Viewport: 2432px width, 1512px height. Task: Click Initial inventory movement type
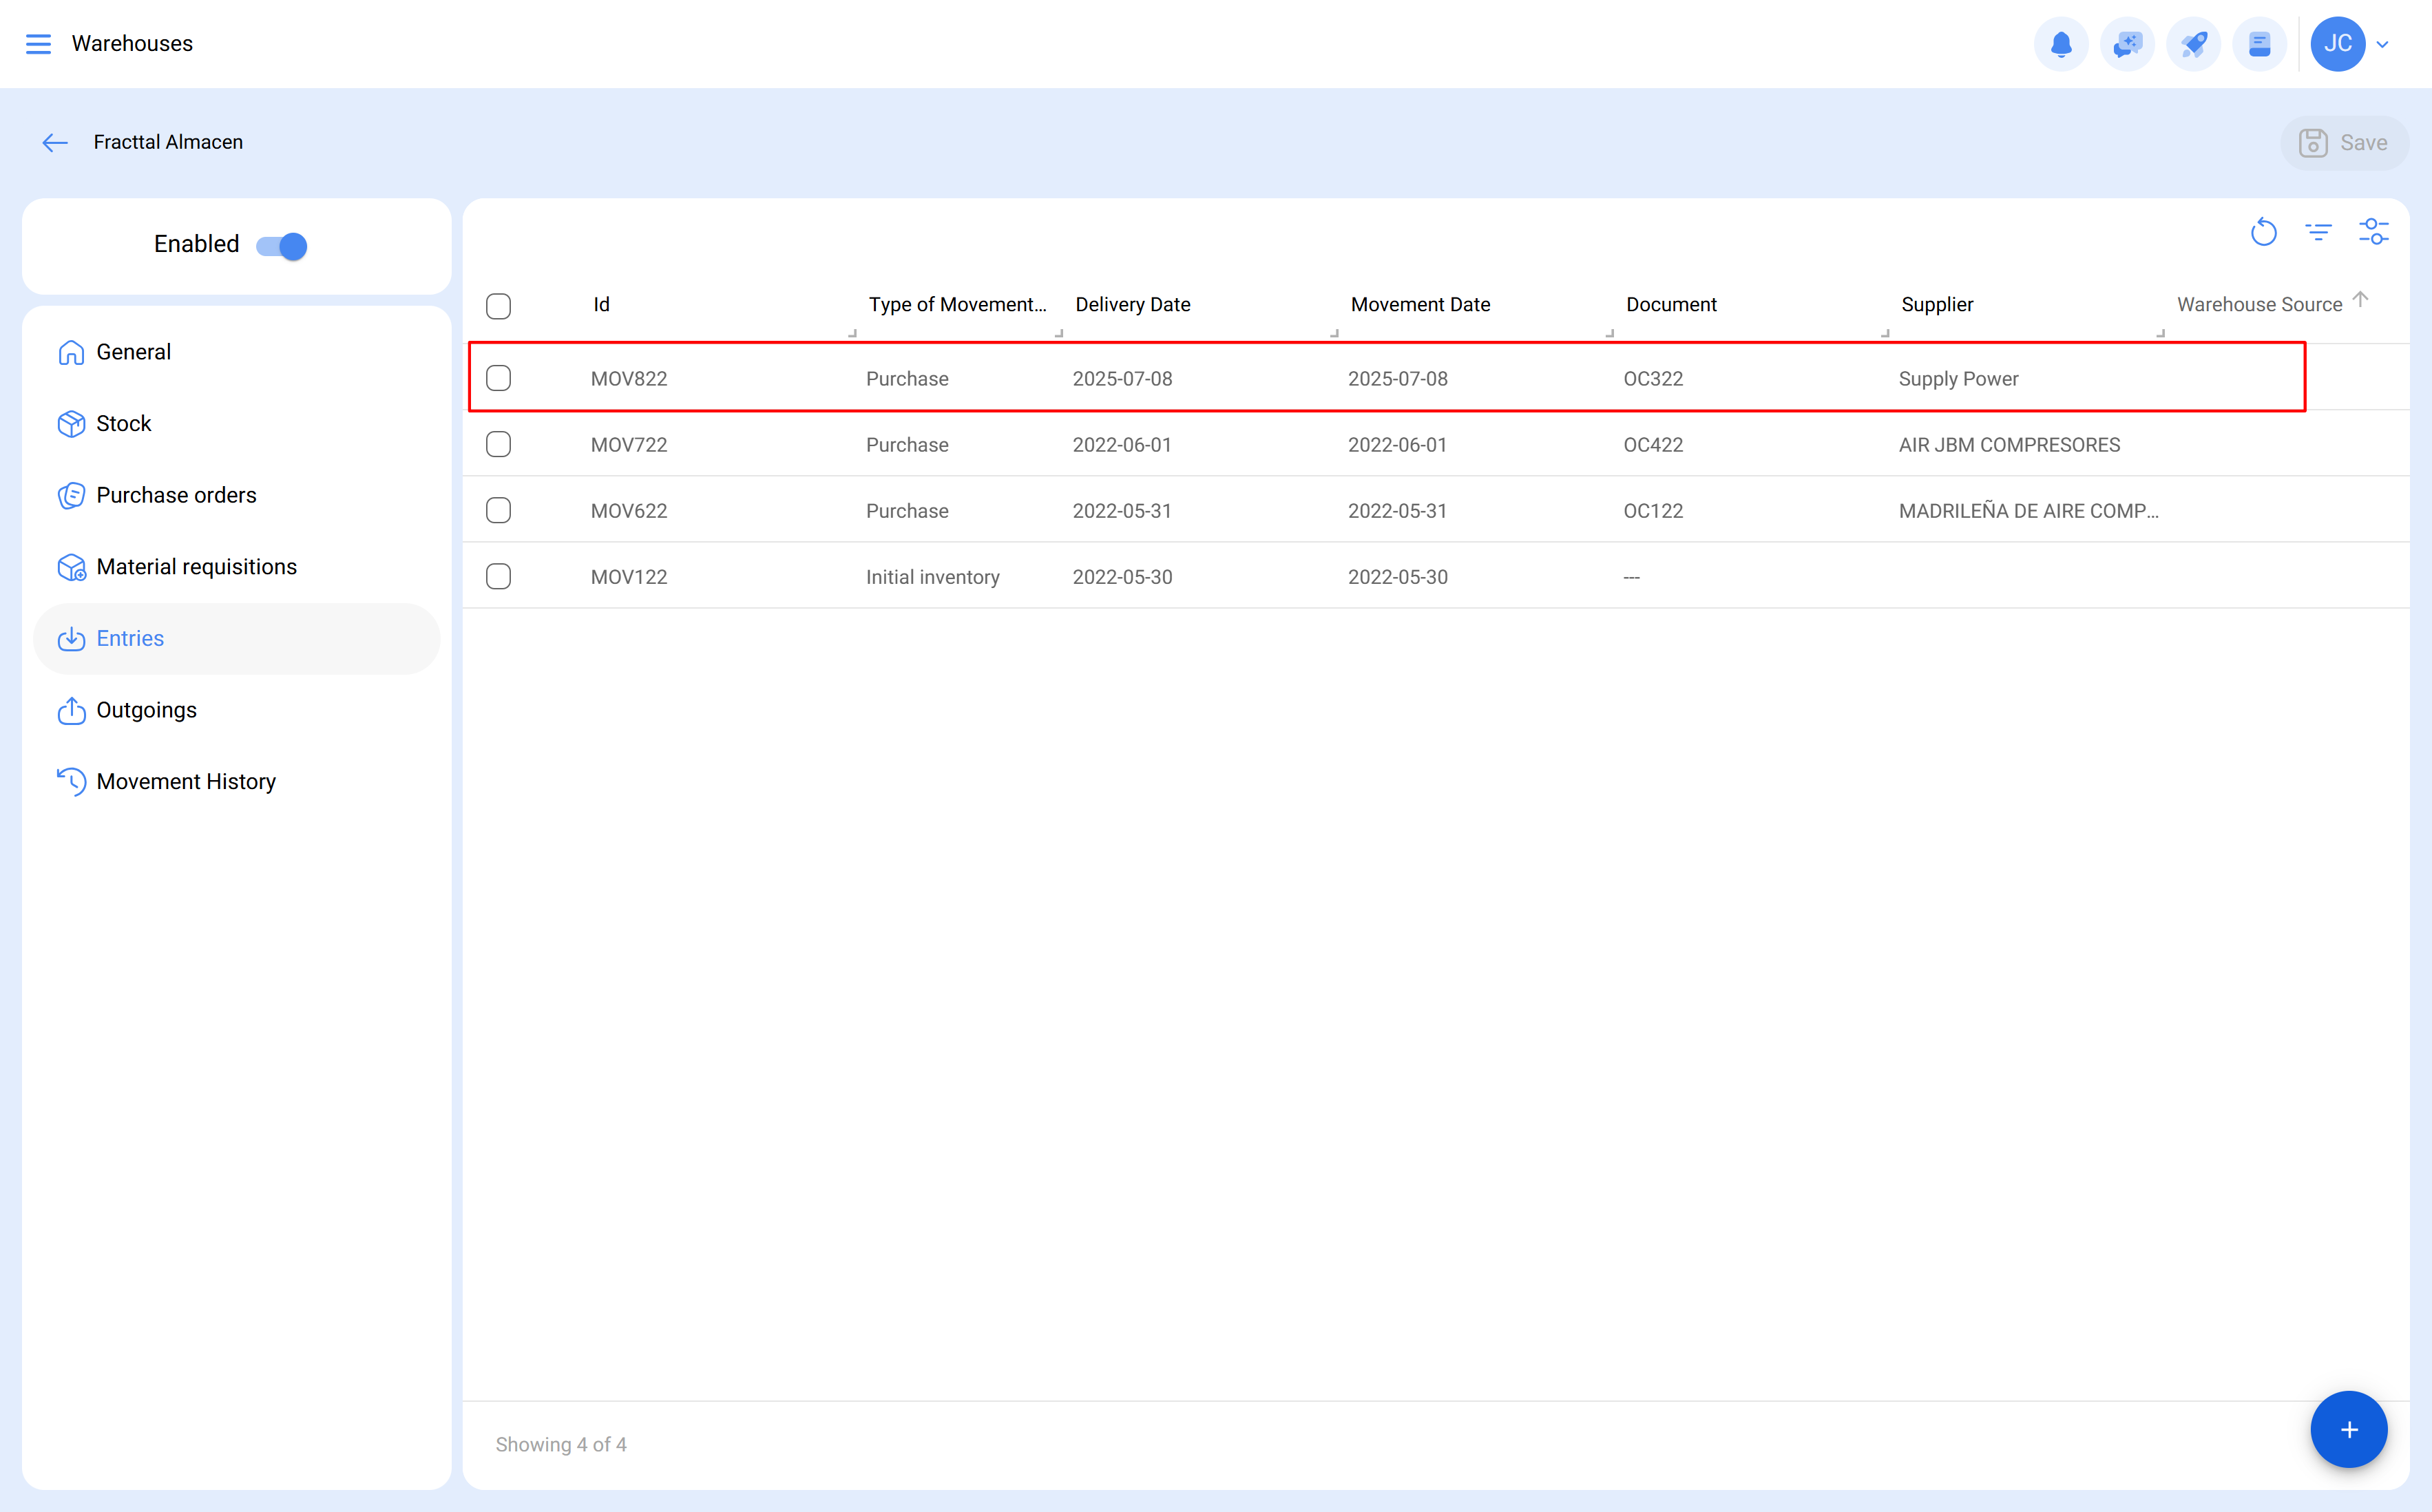[x=932, y=577]
